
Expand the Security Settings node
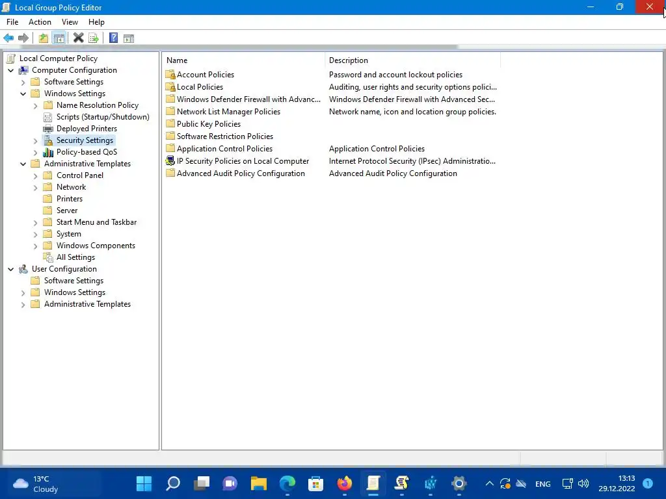[x=36, y=141]
